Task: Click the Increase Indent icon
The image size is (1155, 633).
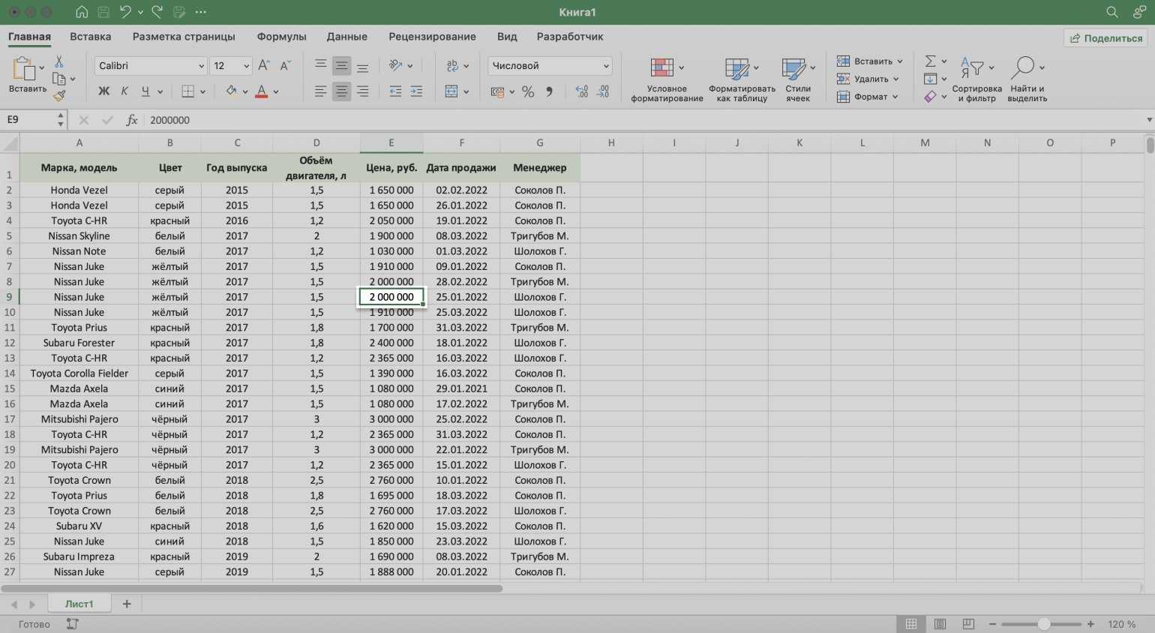Action: [416, 91]
